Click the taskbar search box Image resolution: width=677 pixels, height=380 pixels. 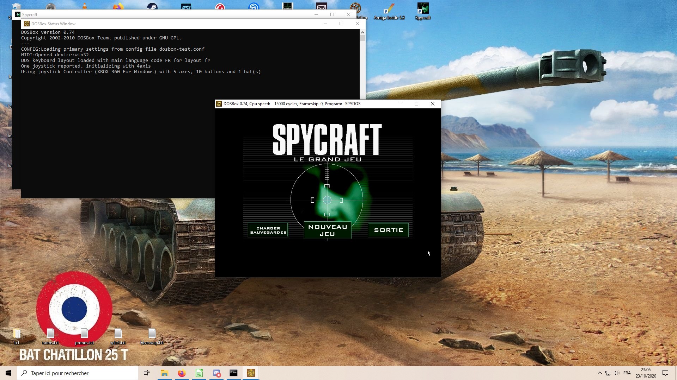coord(78,373)
